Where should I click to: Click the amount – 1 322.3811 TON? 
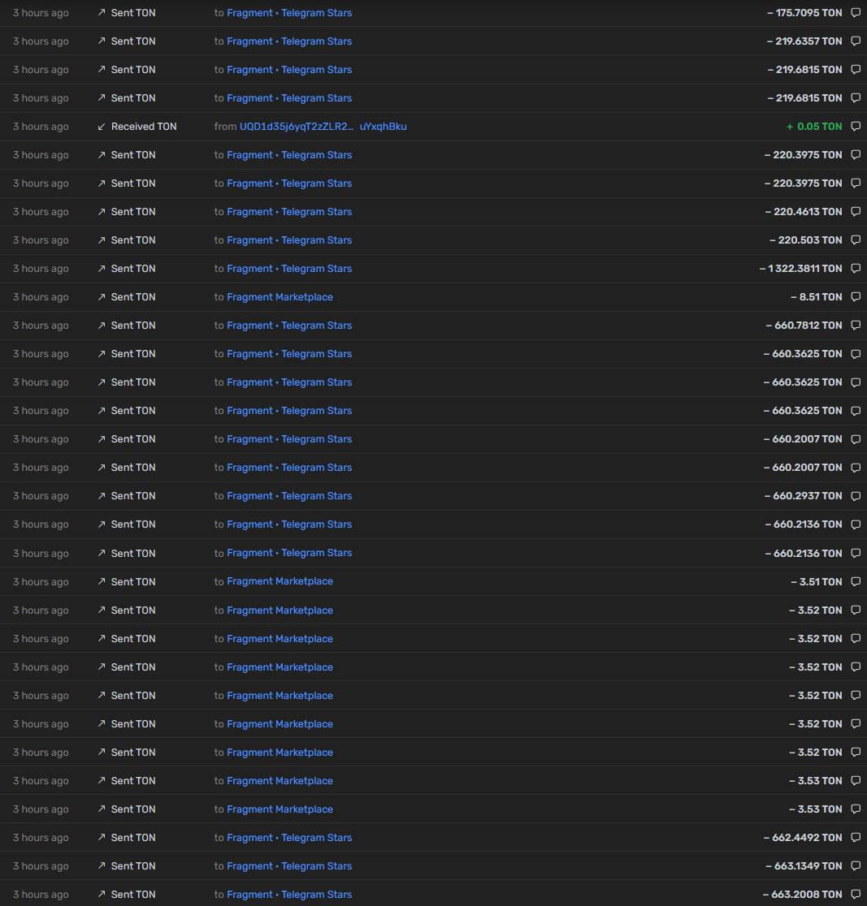click(x=801, y=268)
